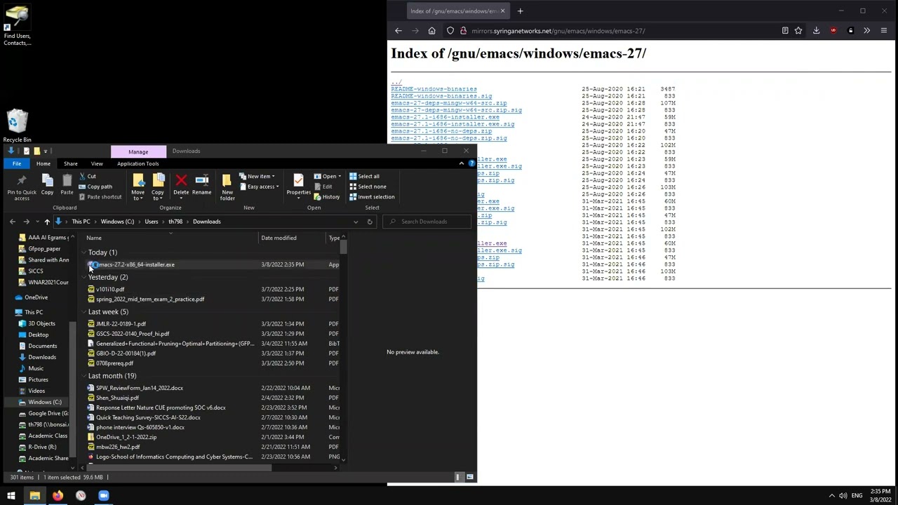The image size is (898, 505).
Task: Download emacs-27.1-i686-installer.exe link
Action: [x=445, y=117]
